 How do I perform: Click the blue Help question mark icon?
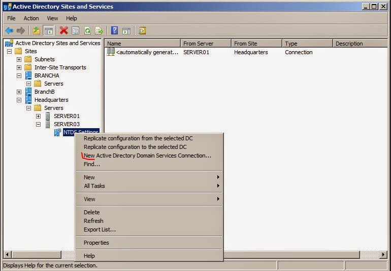pos(114,30)
